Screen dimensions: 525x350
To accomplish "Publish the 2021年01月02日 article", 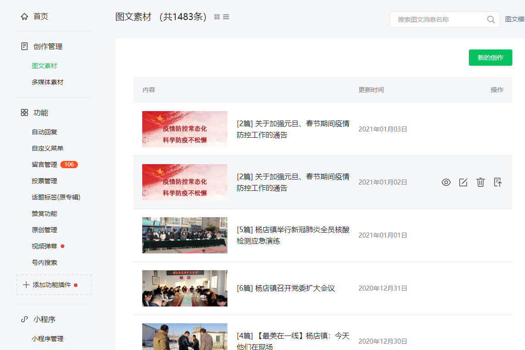I will (498, 182).
